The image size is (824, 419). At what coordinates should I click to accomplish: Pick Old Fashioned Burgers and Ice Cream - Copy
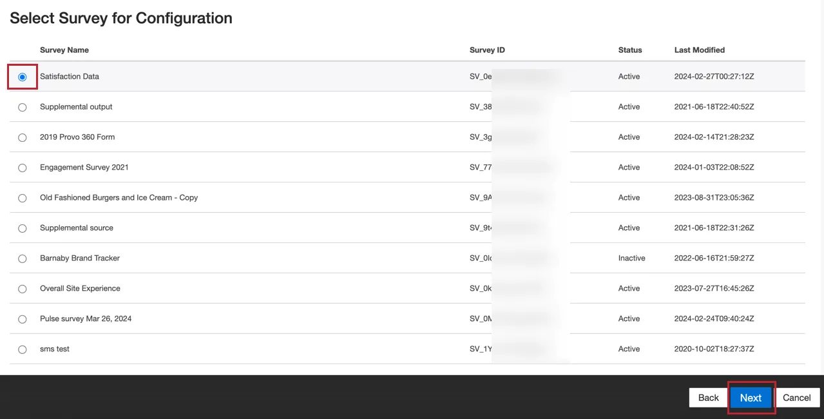pos(22,198)
